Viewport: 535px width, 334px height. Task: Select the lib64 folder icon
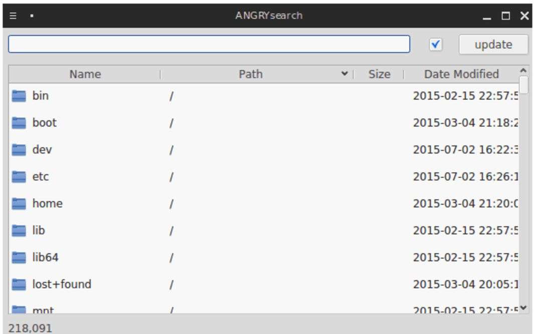pyautogui.click(x=19, y=258)
